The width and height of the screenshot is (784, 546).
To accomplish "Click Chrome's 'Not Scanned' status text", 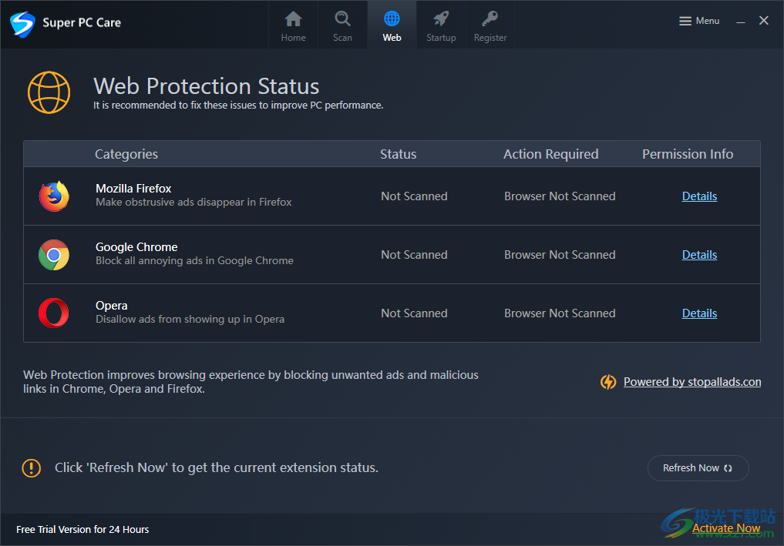I will pos(414,255).
